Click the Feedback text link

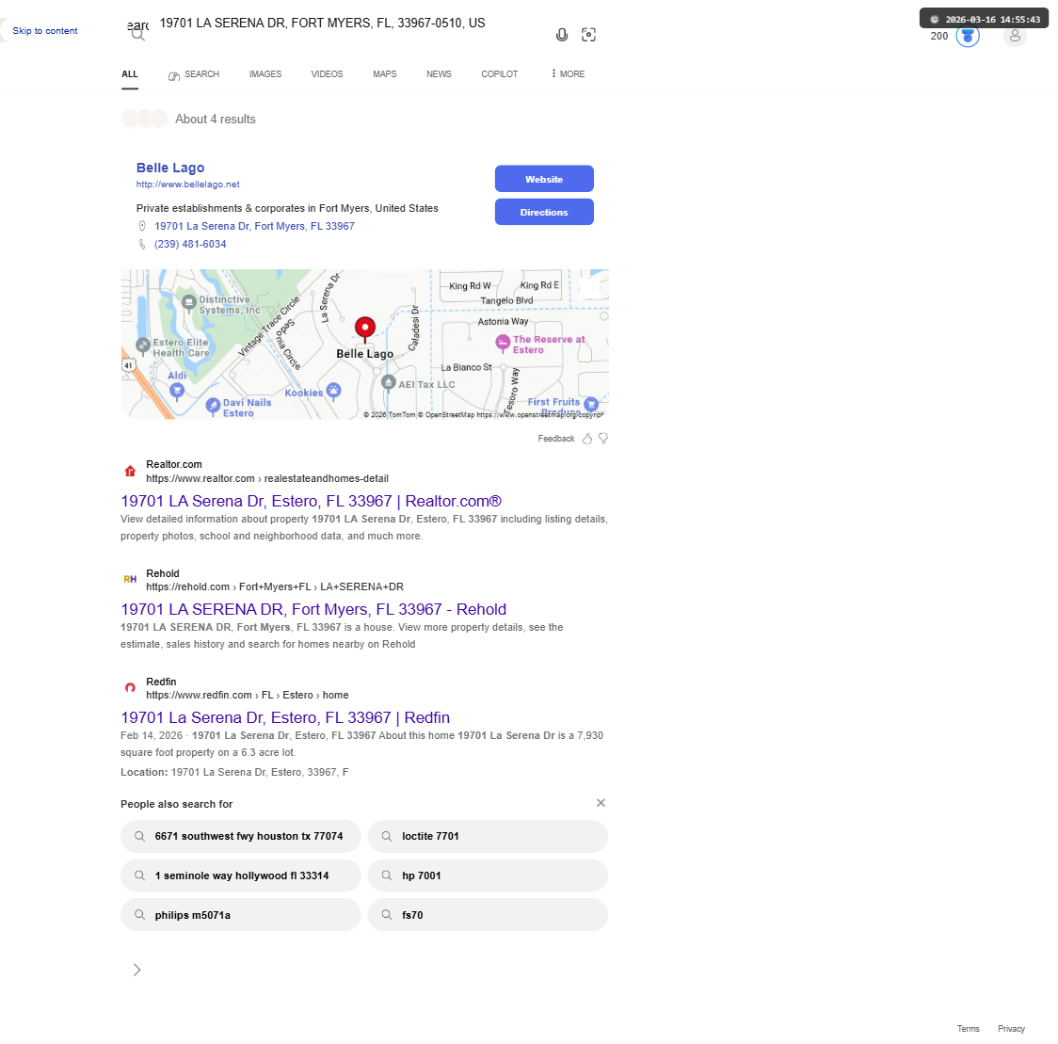pyautogui.click(x=556, y=439)
